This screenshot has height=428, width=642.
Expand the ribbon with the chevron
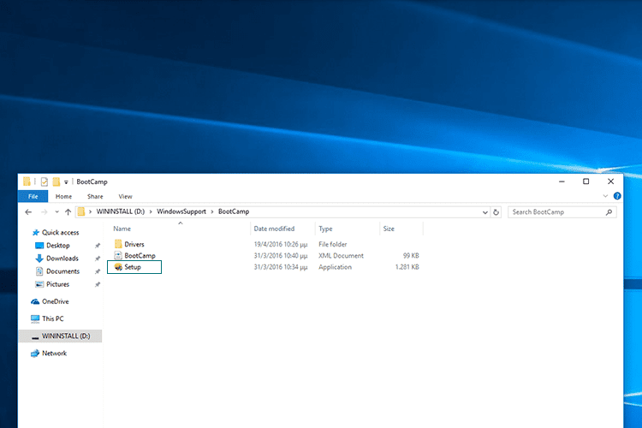(x=605, y=196)
